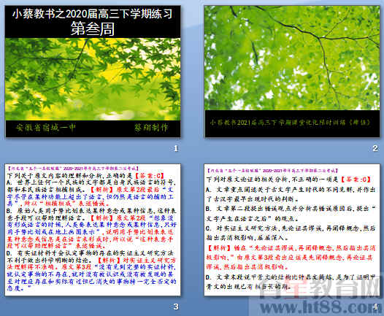
Task: Click option C text on slide 4
Action: [291, 233]
